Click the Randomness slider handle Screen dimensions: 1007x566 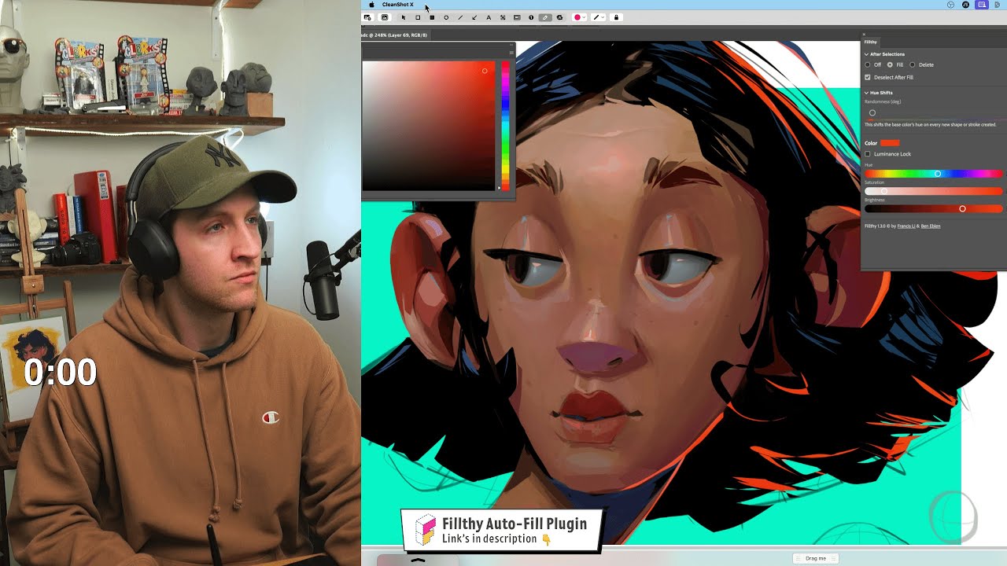(x=872, y=113)
